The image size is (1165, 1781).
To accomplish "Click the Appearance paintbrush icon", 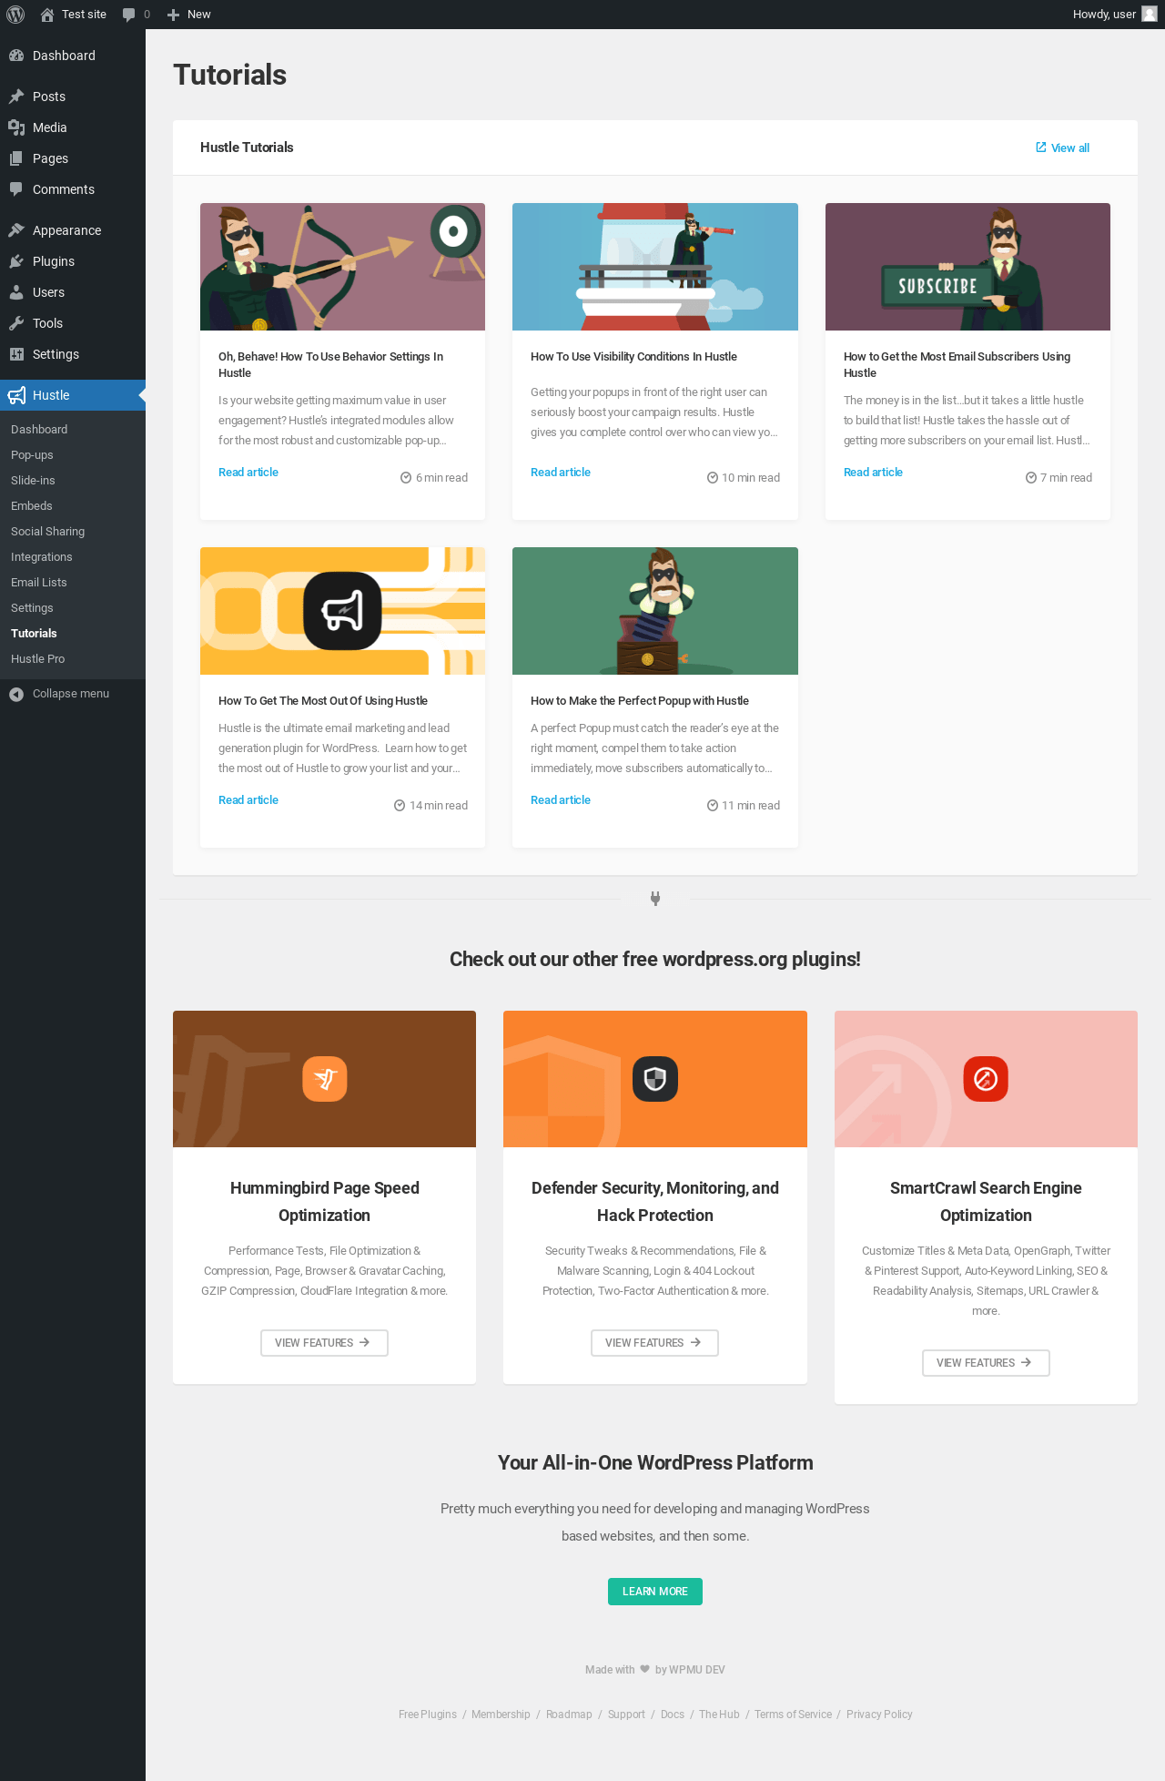I will (x=16, y=230).
